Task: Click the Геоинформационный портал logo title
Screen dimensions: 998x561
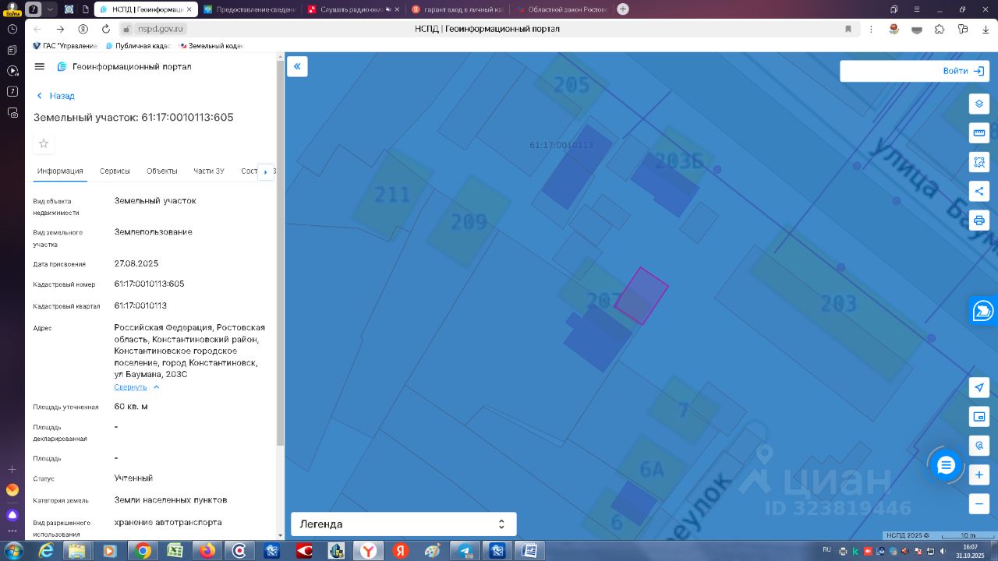Action: tap(132, 67)
